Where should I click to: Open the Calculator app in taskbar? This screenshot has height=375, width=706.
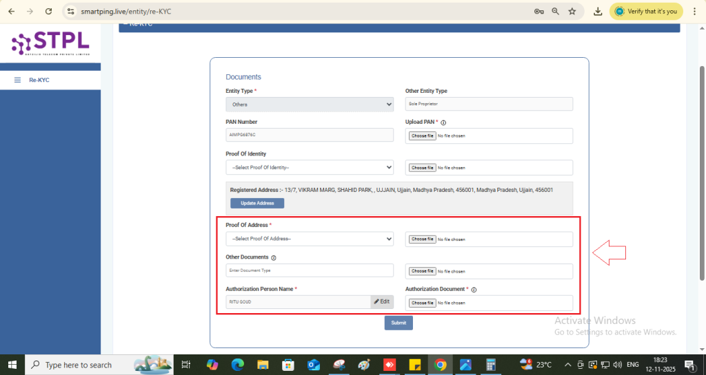(x=491, y=365)
